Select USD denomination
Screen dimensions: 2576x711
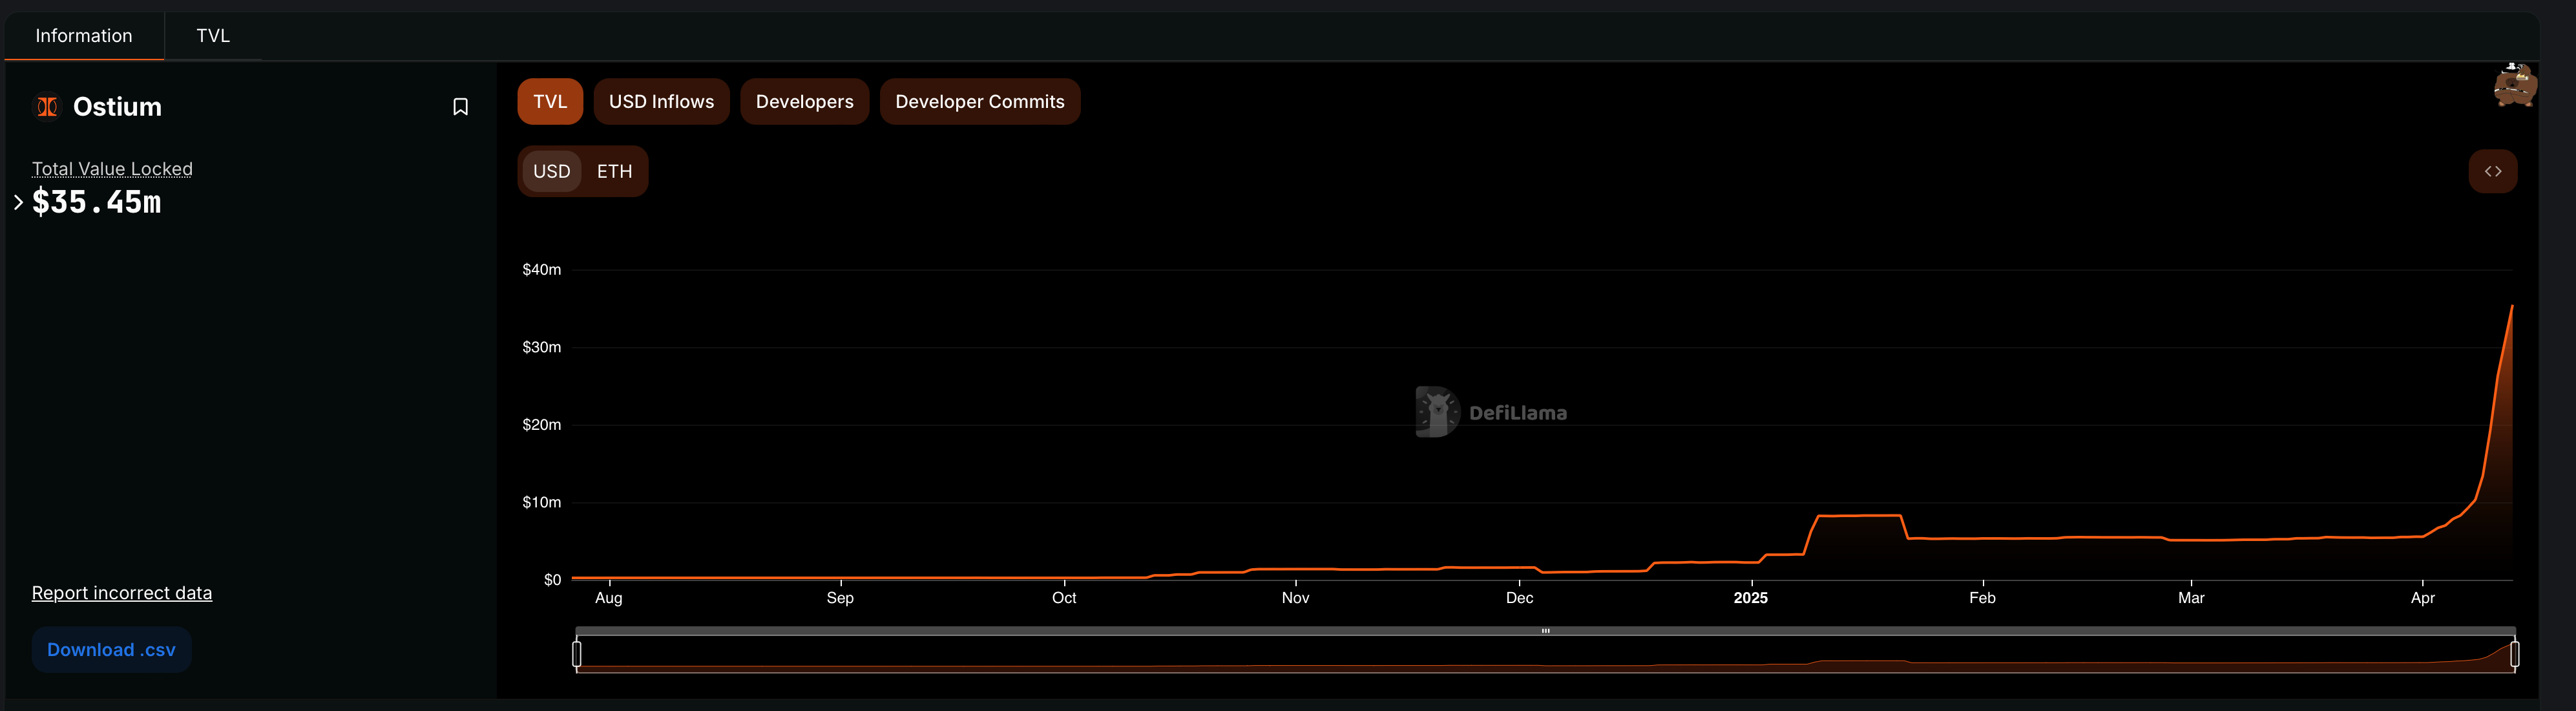tap(551, 172)
